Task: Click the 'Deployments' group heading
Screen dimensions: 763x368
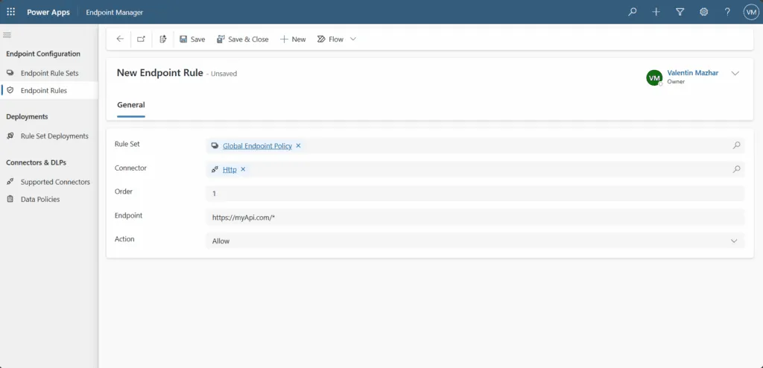Action: [27, 117]
